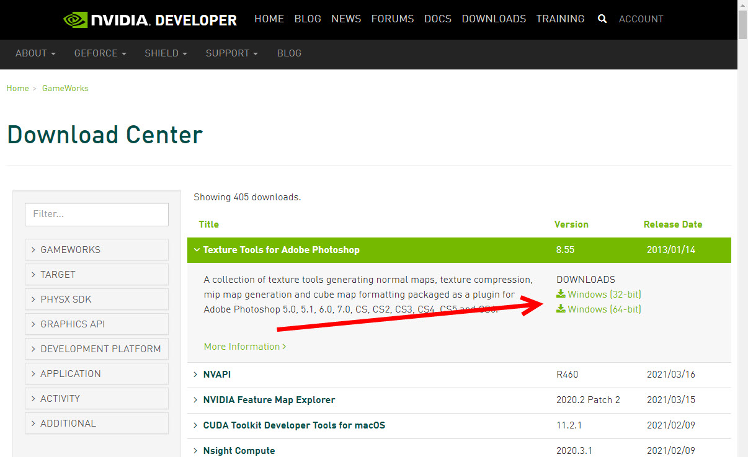The width and height of the screenshot is (748, 457).
Task: Click the 2013/01/14 release date
Action: [671, 250]
